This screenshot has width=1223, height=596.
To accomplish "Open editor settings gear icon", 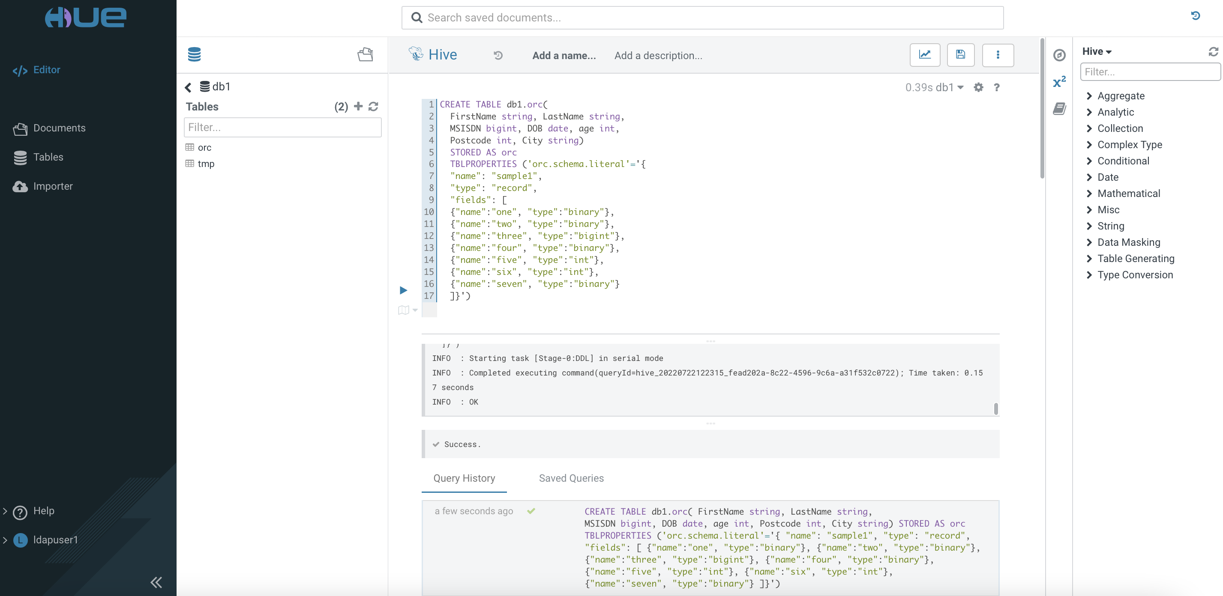I will pos(978,87).
